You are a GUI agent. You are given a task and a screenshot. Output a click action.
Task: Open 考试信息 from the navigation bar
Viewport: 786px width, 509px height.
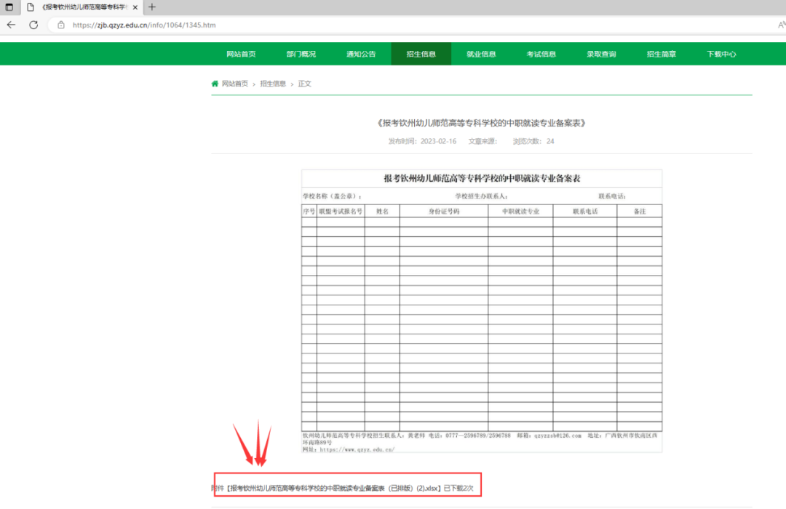(541, 54)
